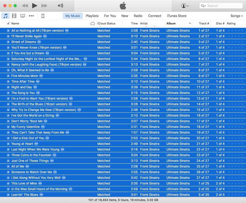
Task: Sort by the Artist column header
Action: coord(144,23)
